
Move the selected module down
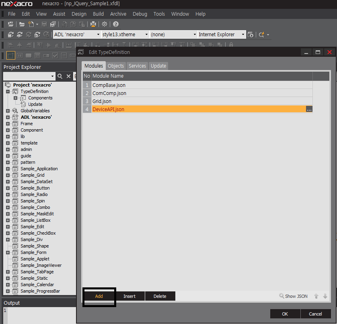click(x=325, y=296)
